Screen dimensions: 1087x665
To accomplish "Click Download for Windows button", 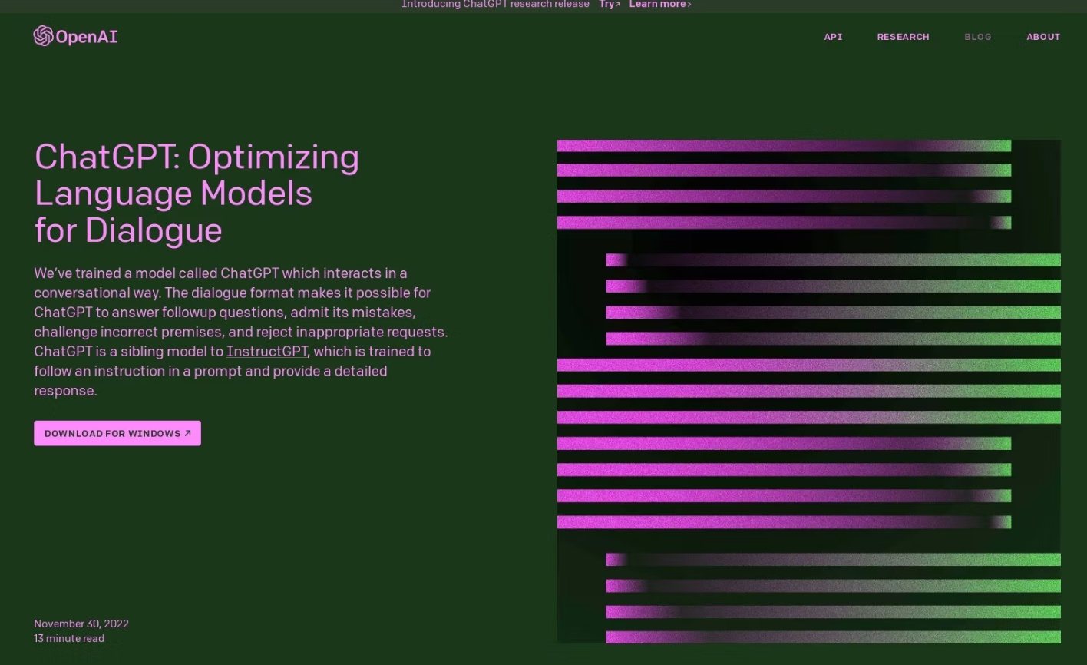I will coord(117,433).
